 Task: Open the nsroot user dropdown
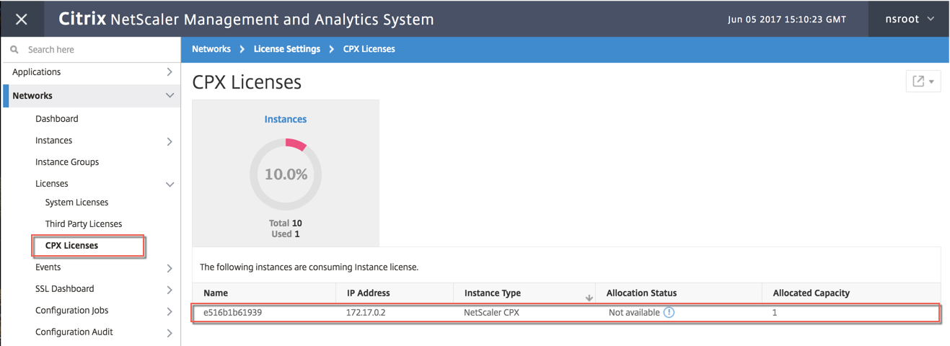tap(910, 19)
